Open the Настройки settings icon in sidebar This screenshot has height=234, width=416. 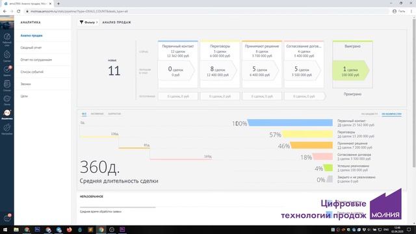pos(7,128)
